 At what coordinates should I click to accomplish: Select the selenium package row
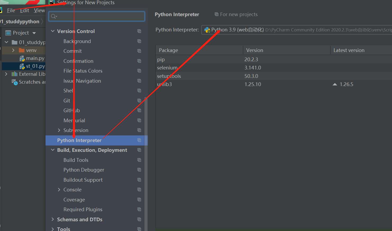tap(274, 68)
